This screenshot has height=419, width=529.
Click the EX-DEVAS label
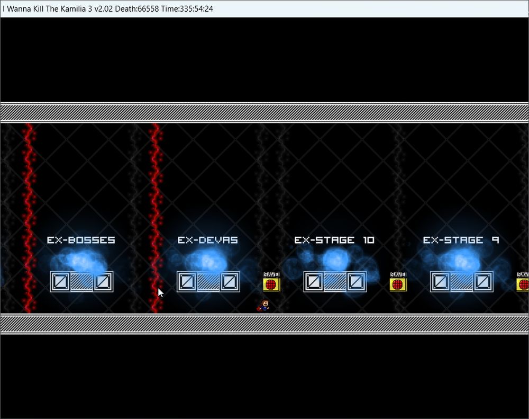click(x=208, y=240)
